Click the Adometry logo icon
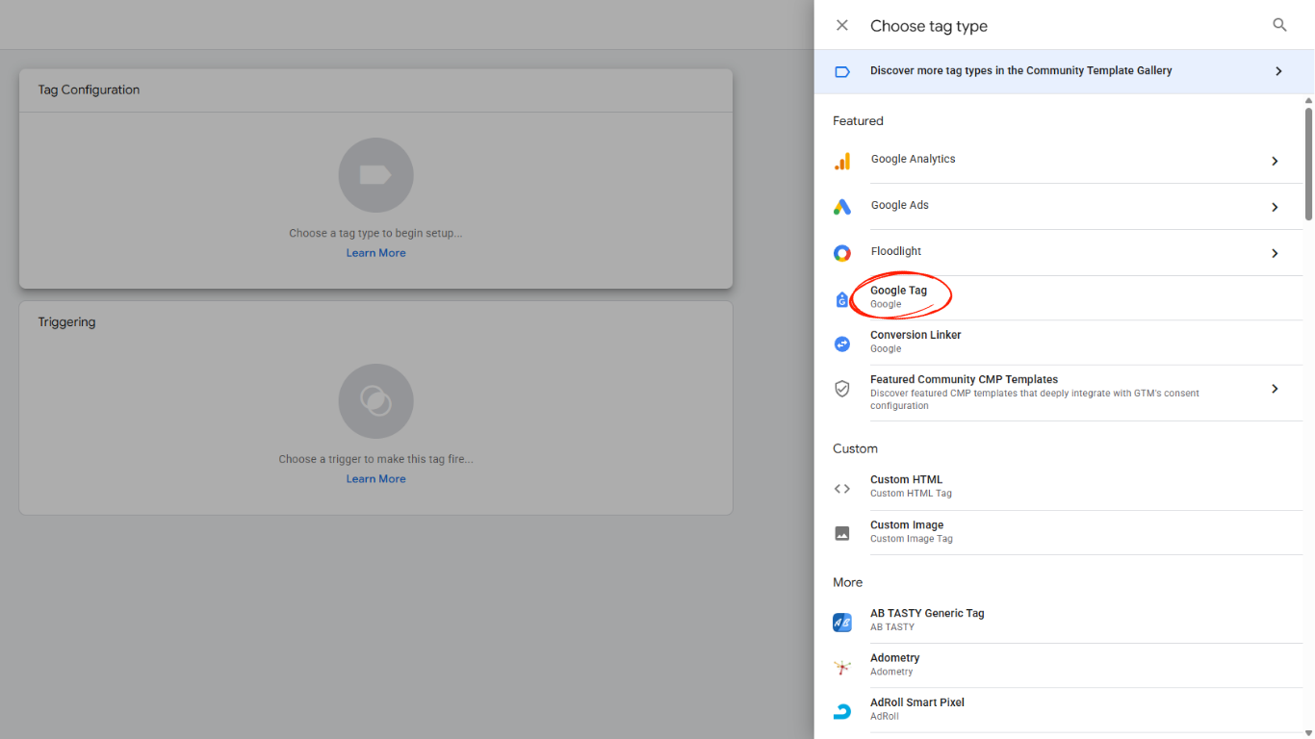The width and height of the screenshot is (1315, 739). (842, 666)
